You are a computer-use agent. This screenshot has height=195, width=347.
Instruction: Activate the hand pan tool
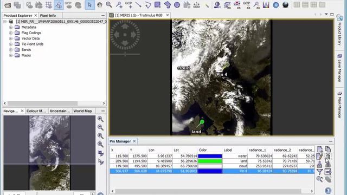point(100,5)
